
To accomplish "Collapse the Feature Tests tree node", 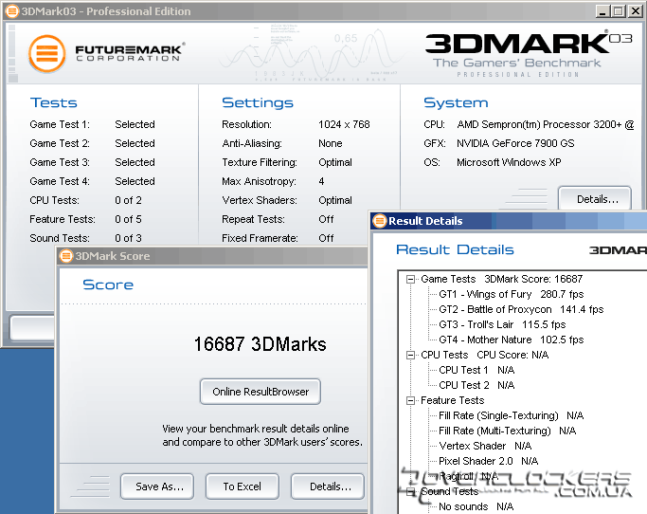I will 410,401.
